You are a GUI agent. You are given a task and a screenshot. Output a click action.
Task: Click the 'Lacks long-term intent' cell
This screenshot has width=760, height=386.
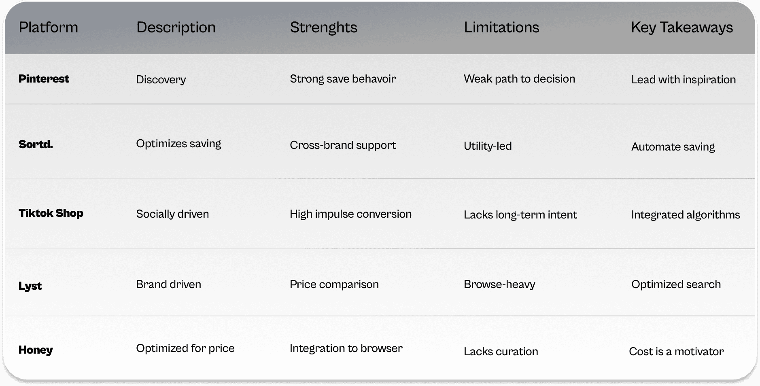click(x=520, y=214)
